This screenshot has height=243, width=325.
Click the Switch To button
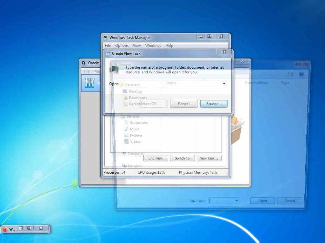coord(182,158)
